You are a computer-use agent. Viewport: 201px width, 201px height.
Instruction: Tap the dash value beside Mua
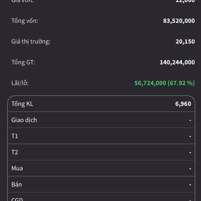point(190,168)
